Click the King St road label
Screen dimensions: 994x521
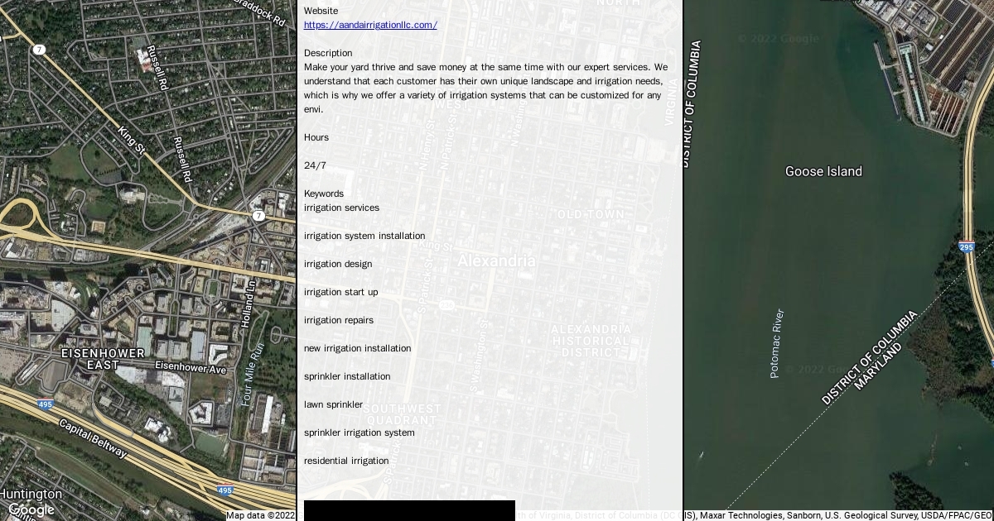pyautogui.click(x=131, y=141)
